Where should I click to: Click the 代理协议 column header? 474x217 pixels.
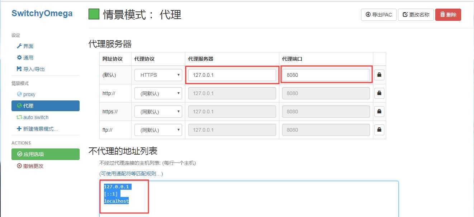[144, 59]
